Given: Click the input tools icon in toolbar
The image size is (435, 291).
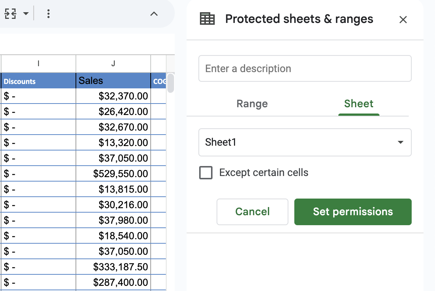Looking at the screenshot, I should (10, 14).
